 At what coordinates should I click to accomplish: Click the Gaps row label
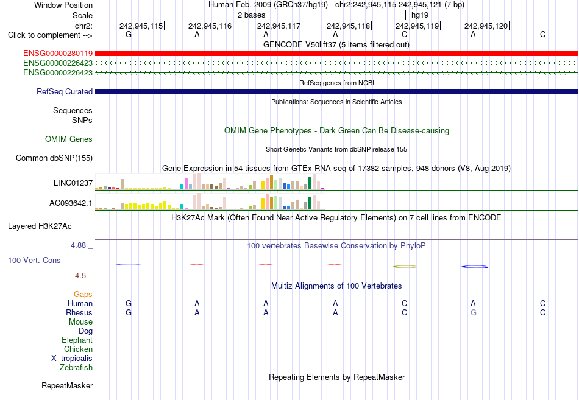83,295
